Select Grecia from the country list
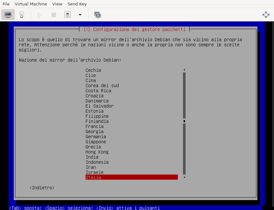Image resolution: width=274 pixels, height=210 pixels. point(132,147)
